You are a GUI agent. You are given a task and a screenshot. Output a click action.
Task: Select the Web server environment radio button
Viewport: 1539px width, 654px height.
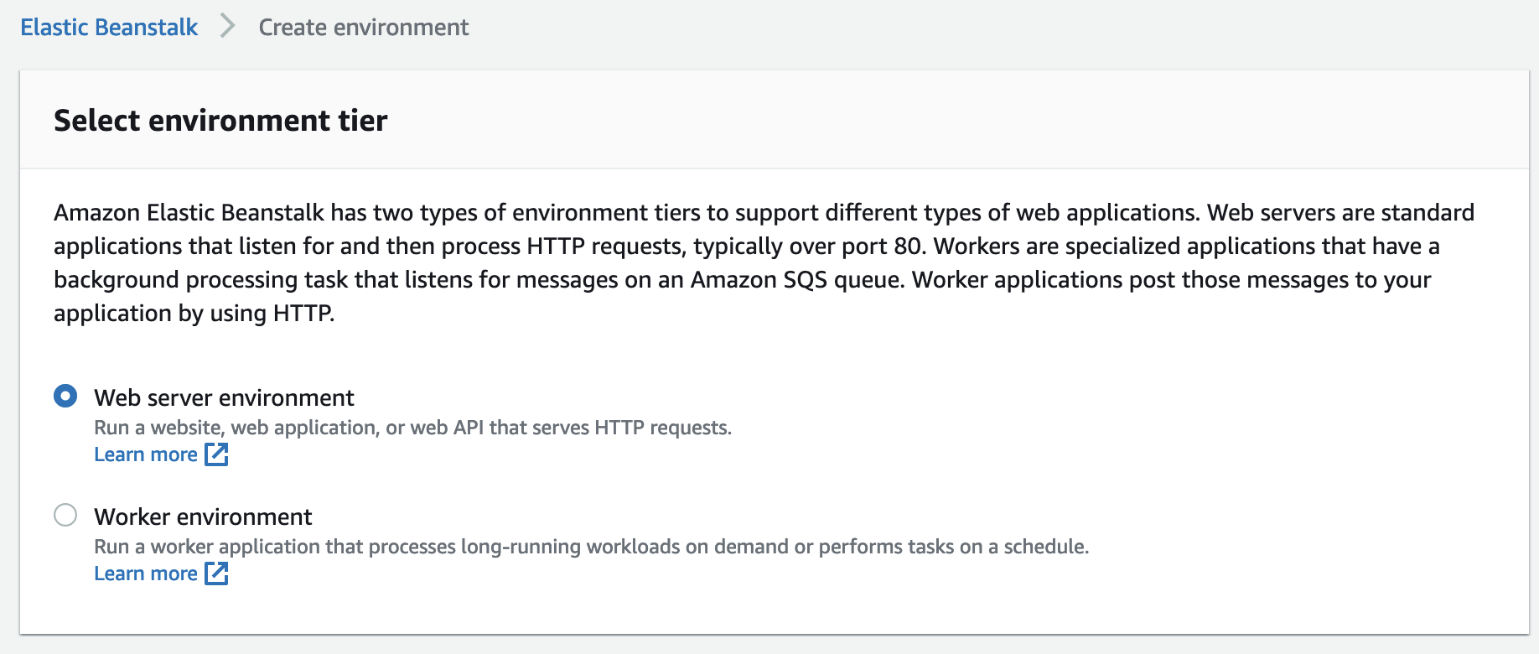pos(65,396)
